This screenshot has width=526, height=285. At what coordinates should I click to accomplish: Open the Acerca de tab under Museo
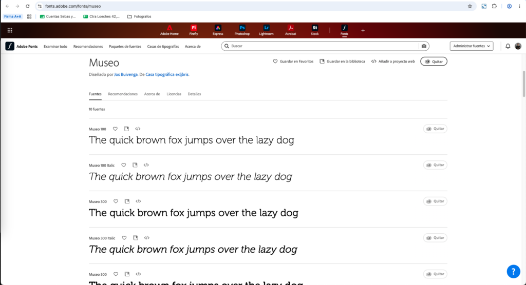[x=152, y=94]
